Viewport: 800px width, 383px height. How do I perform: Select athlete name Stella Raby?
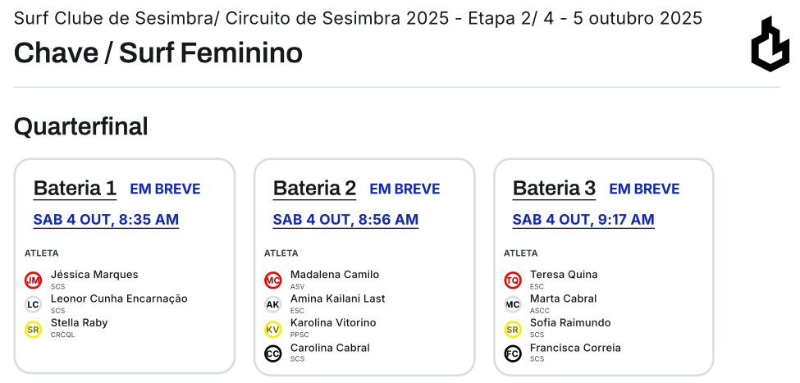click(x=79, y=323)
